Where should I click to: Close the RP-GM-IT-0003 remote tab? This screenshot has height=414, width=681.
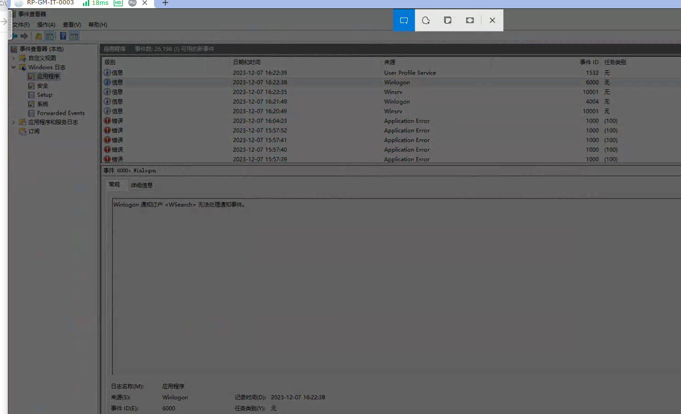click(x=145, y=3)
